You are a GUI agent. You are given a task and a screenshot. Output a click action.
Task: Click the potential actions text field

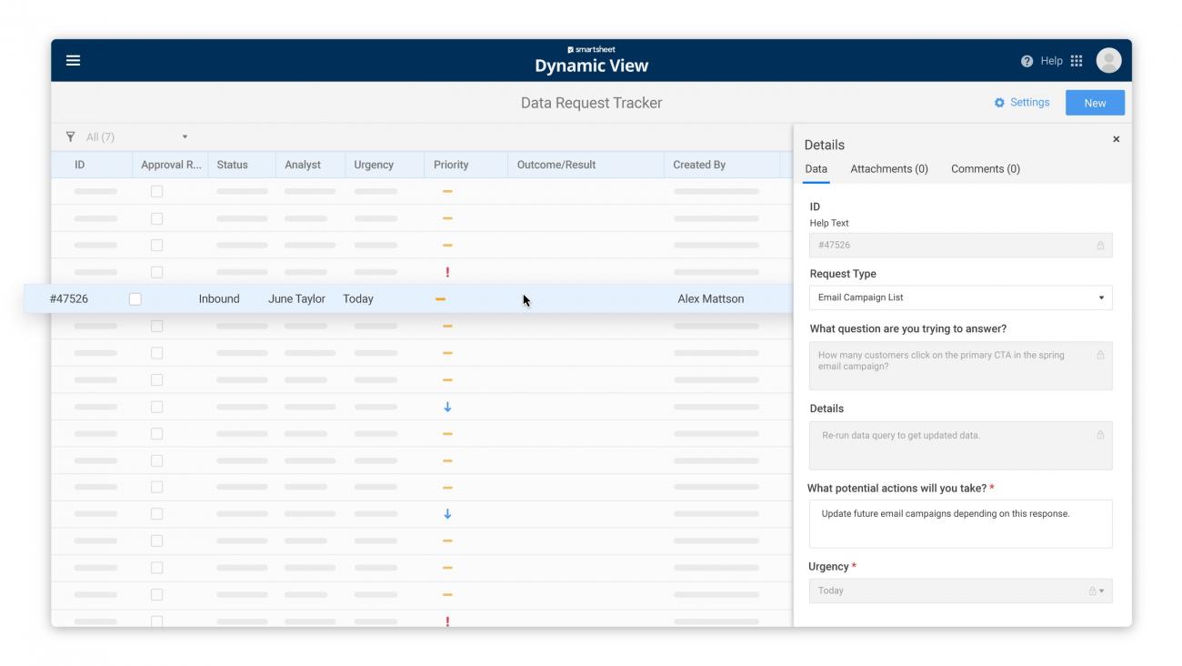960,524
